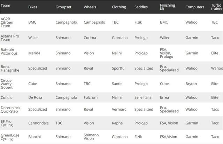This screenshot has height=144, width=223.
Task: Click the Groupset column header
Action: (63, 7)
